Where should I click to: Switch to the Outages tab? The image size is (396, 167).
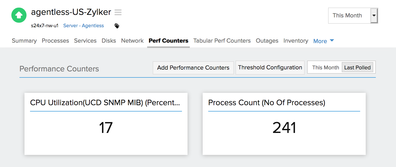tap(267, 41)
